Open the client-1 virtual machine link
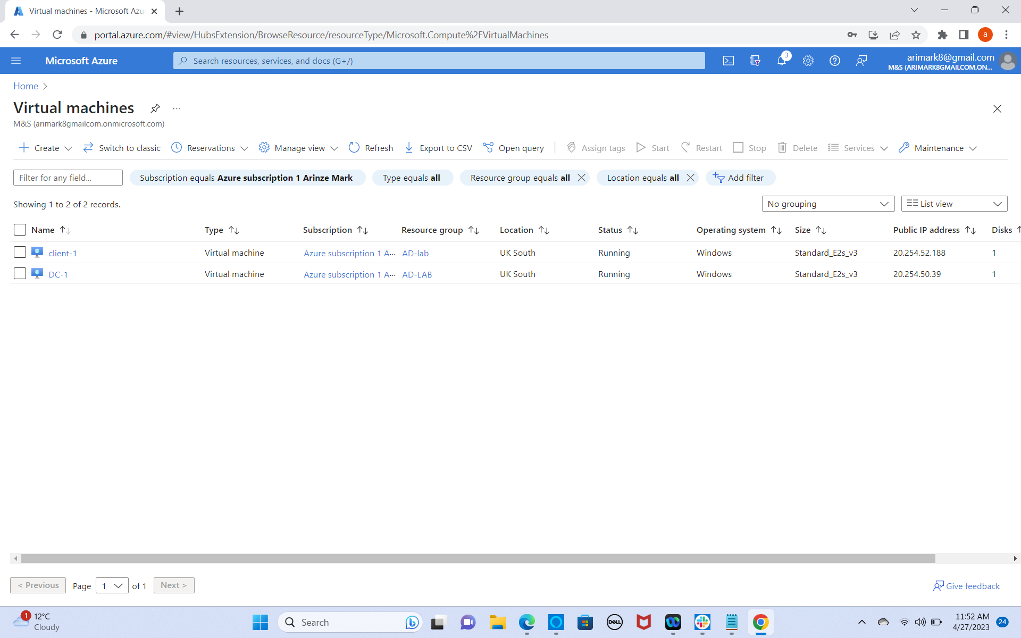 click(63, 253)
